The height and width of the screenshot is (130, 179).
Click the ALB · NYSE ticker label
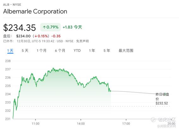[x=12, y=5]
